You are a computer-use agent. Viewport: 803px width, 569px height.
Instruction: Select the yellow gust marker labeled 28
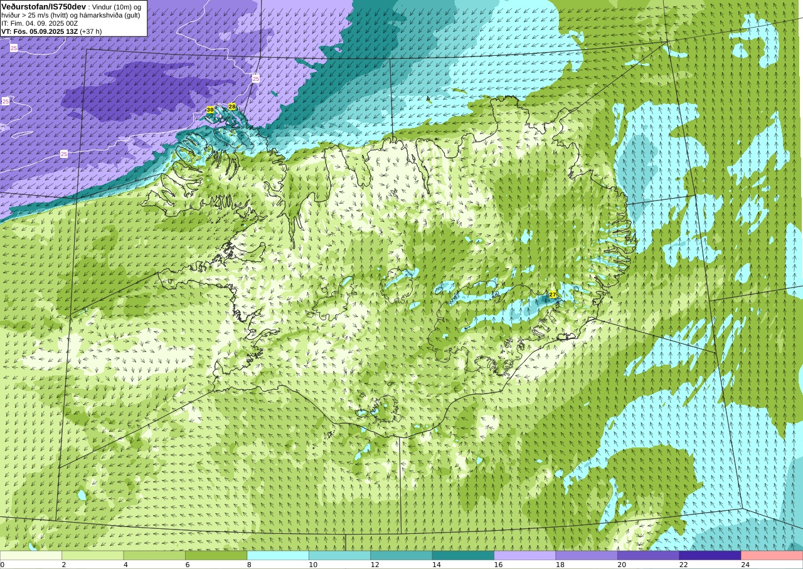tap(232, 107)
